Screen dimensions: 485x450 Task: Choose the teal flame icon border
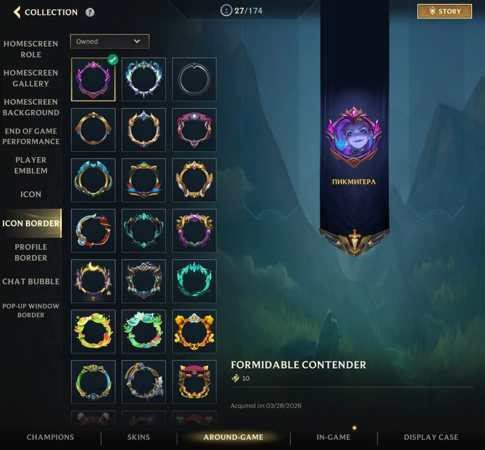[194, 281]
